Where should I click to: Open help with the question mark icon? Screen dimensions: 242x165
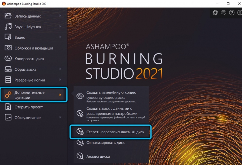point(232,12)
